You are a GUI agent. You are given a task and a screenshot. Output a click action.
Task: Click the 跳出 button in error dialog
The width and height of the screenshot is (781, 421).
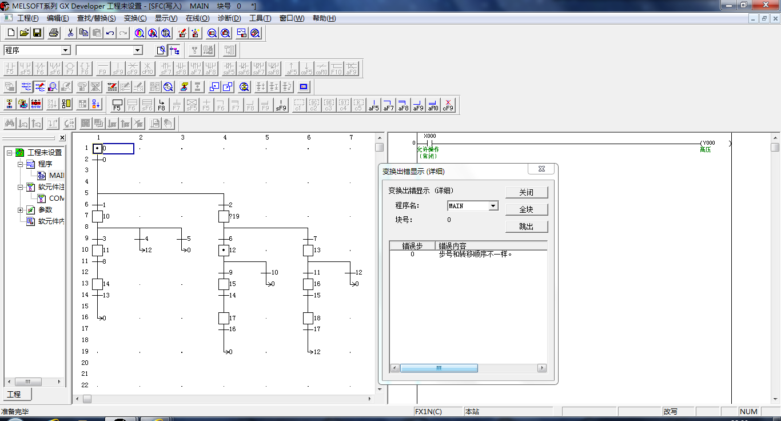tap(526, 227)
